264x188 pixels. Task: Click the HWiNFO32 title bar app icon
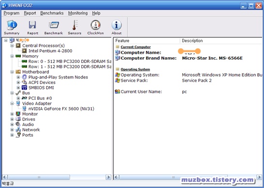4,5
